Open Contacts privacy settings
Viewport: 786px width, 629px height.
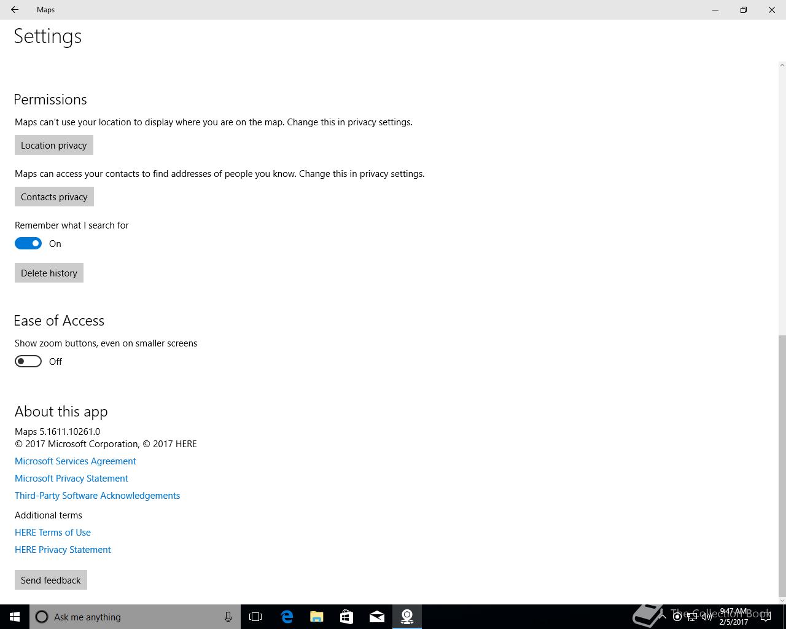54,197
